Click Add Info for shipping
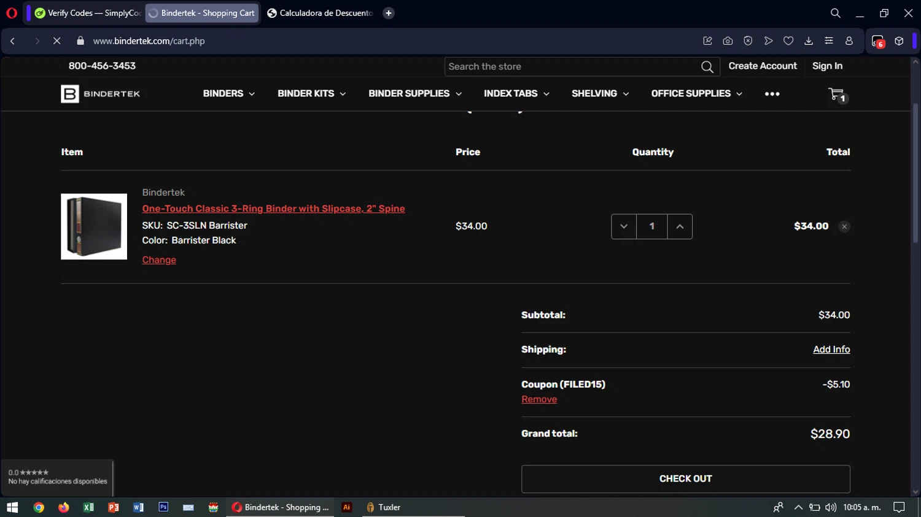 pos(831,349)
